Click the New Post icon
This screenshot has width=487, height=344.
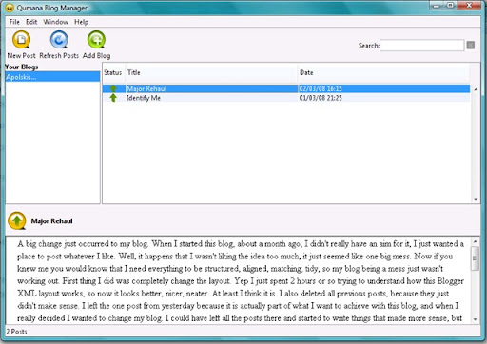tap(21, 40)
